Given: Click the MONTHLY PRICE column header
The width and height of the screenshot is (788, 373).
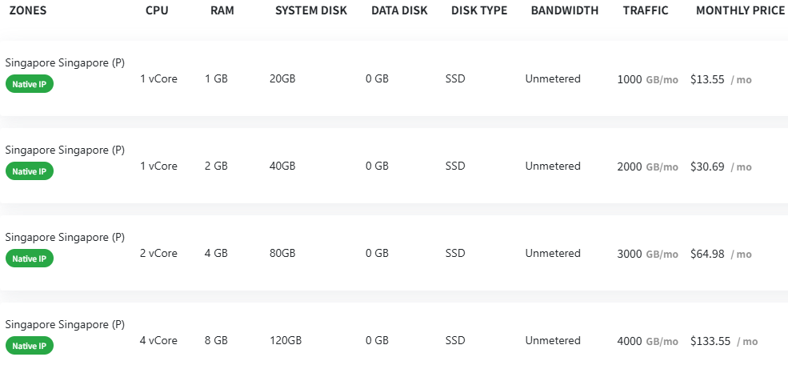Looking at the screenshot, I should [x=740, y=11].
